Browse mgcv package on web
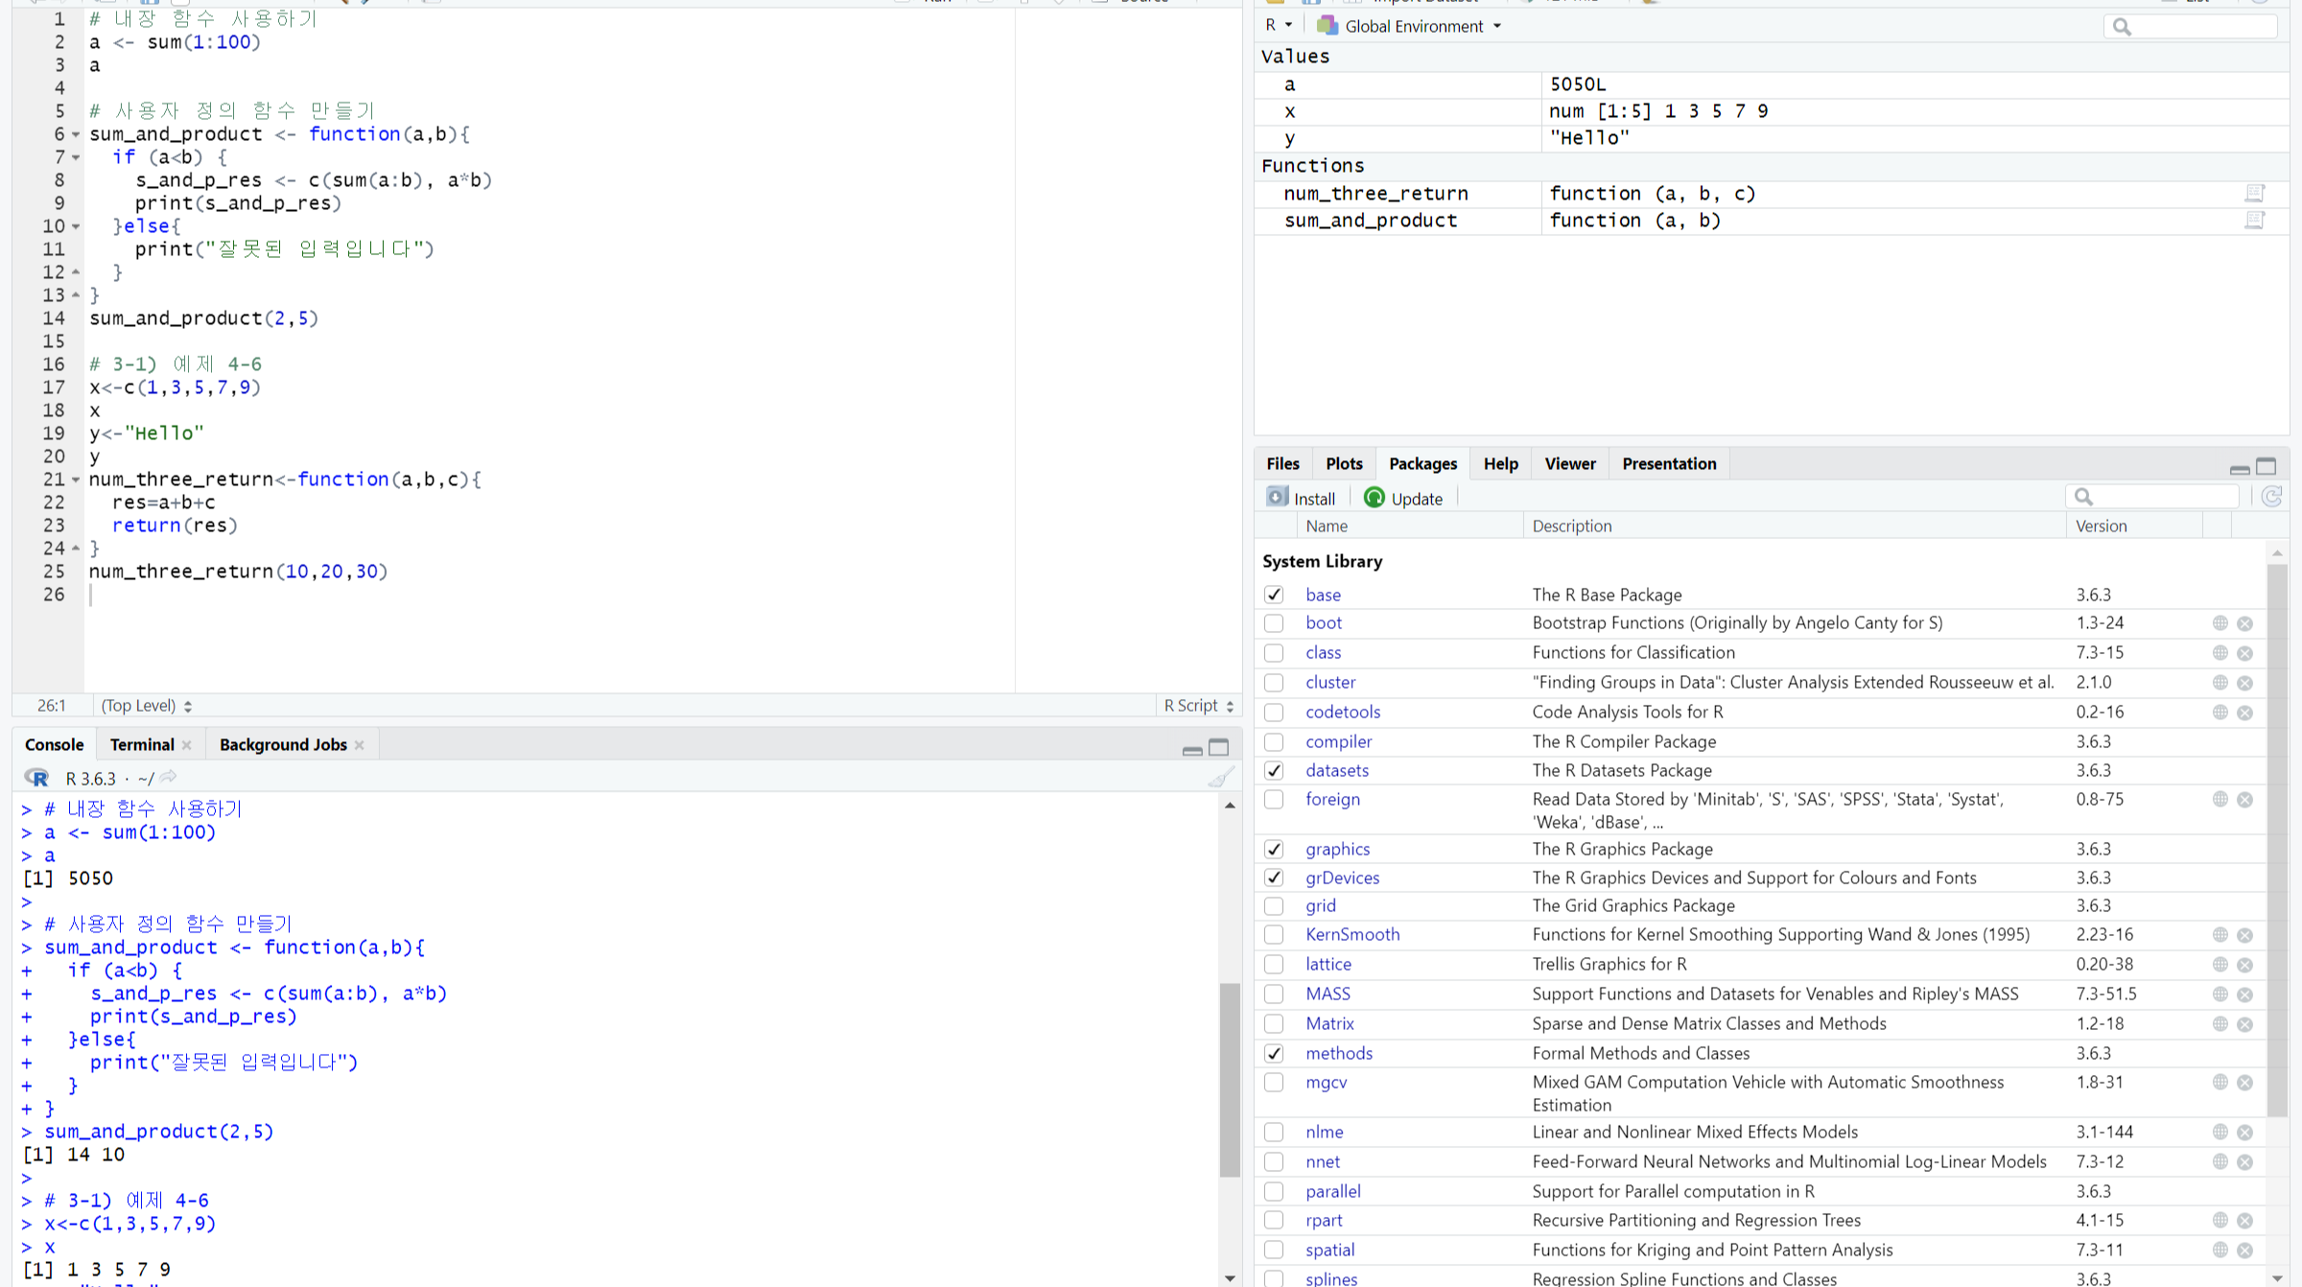 pos(2220,1083)
